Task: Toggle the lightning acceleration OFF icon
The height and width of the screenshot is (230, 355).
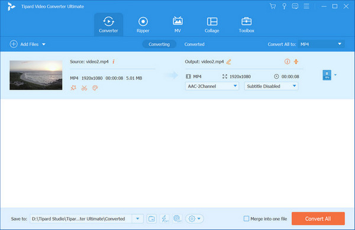Action: (164, 219)
